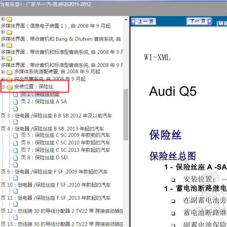Open 页 1：保险丝总图 page
The width and height of the screenshot is (227, 227).
(40, 94)
